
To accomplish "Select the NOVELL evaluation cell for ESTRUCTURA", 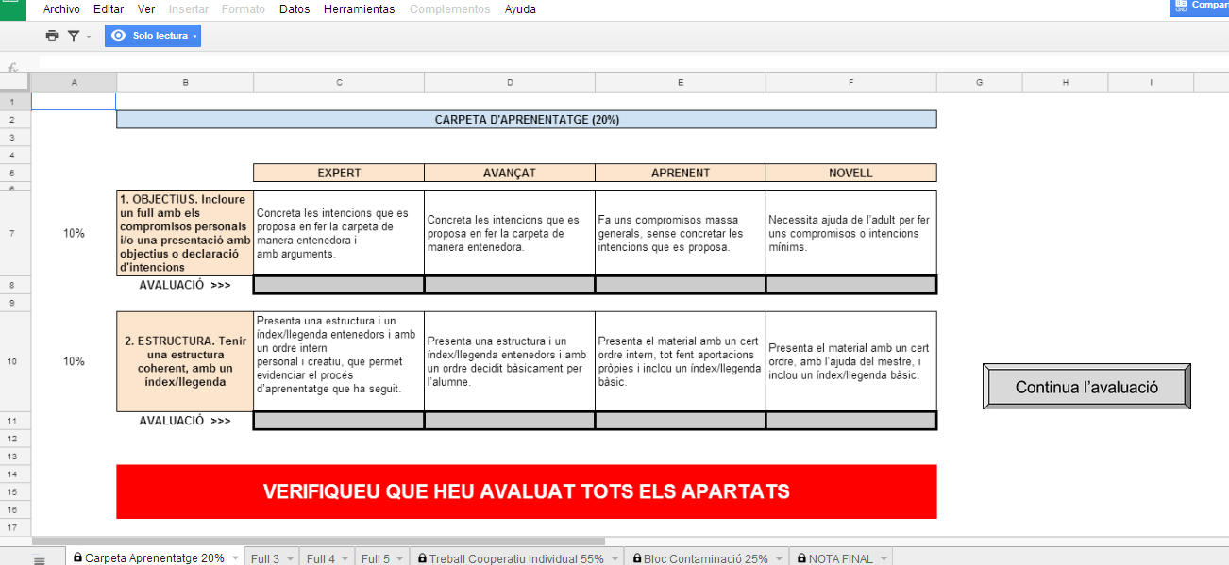I will pos(850,421).
